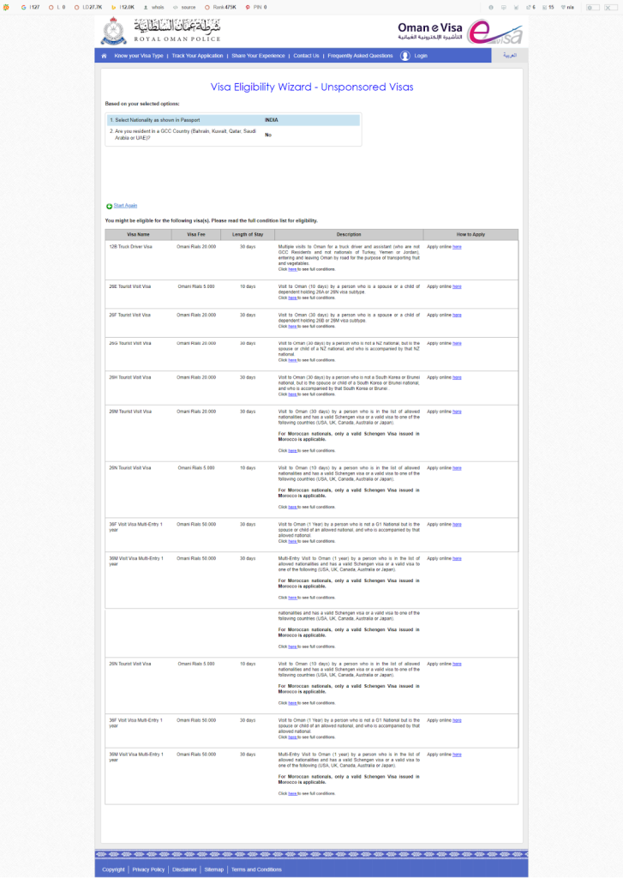See full conditions for 26E Tourist Visit Visa
Viewport: 623px width, 878px height.
292,298
